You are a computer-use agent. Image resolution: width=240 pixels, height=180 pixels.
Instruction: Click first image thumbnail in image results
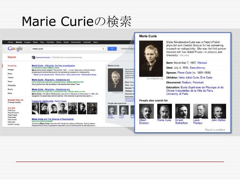click(x=35, y=109)
